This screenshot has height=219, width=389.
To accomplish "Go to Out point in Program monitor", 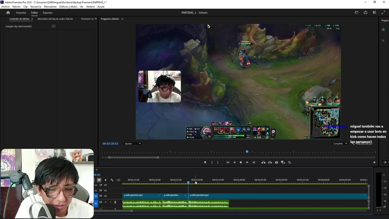I will (x=253, y=162).
